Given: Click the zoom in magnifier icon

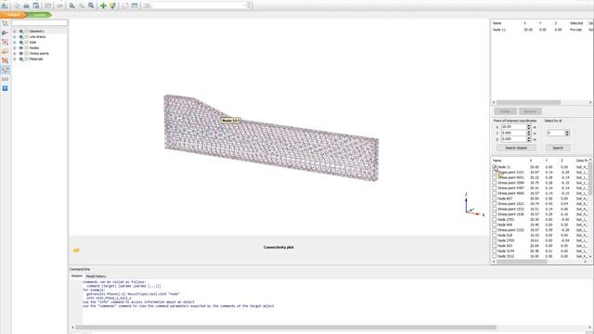Looking at the screenshot, I should pyautogui.click(x=71, y=6).
